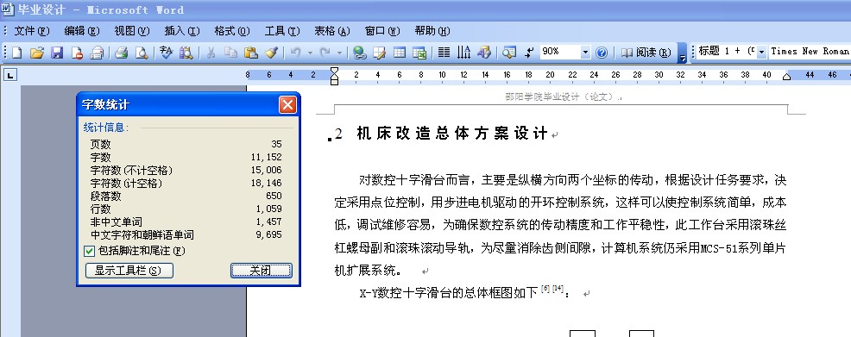Run spelling and grammar check

(166, 53)
